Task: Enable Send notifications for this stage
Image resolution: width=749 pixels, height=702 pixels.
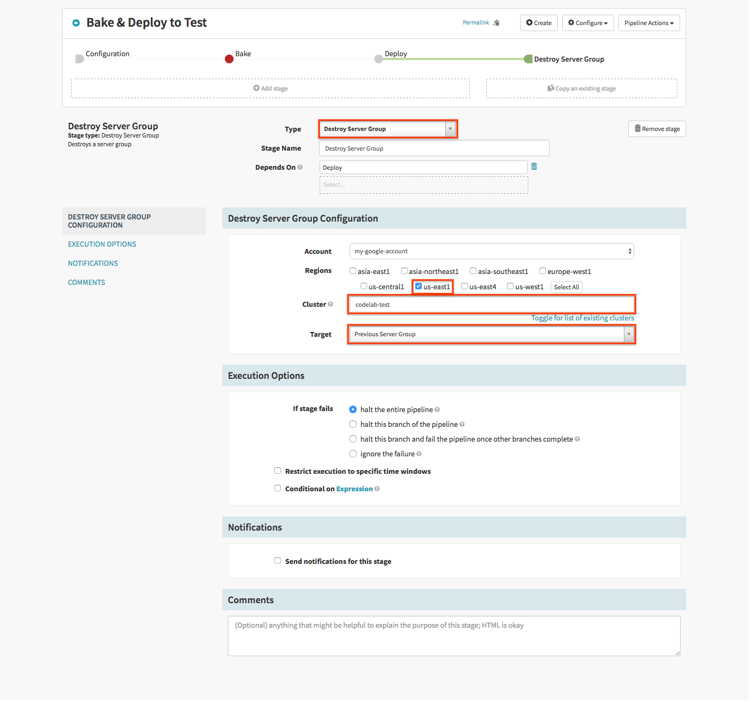Action: pos(278,561)
